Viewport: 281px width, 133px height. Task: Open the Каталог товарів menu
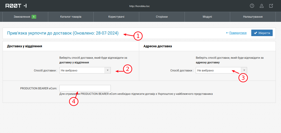(71, 17)
